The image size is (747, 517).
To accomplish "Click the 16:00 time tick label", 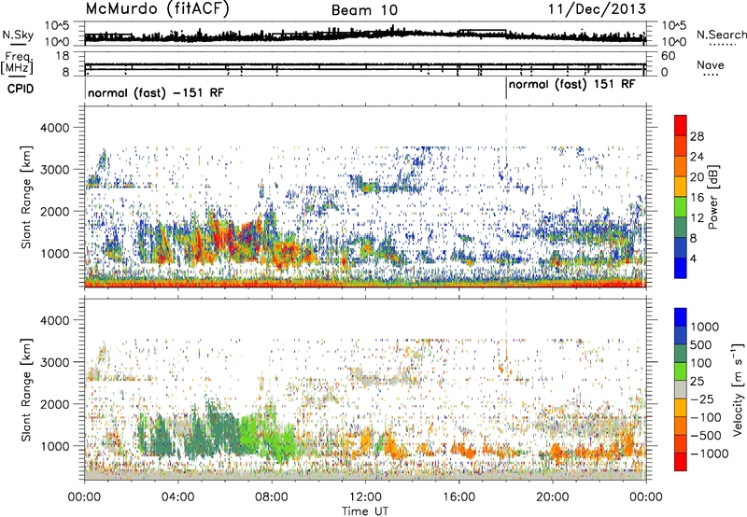I will (458, 497).
